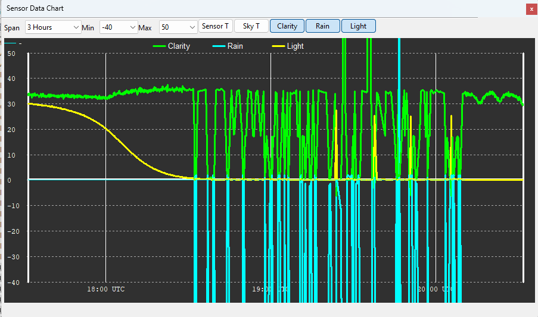
Task: Click the small cyan legend dash at top-left
Action: (10, 43)
